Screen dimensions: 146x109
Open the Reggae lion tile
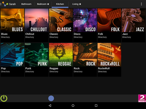pyautogui.click(x=61, y=60)
